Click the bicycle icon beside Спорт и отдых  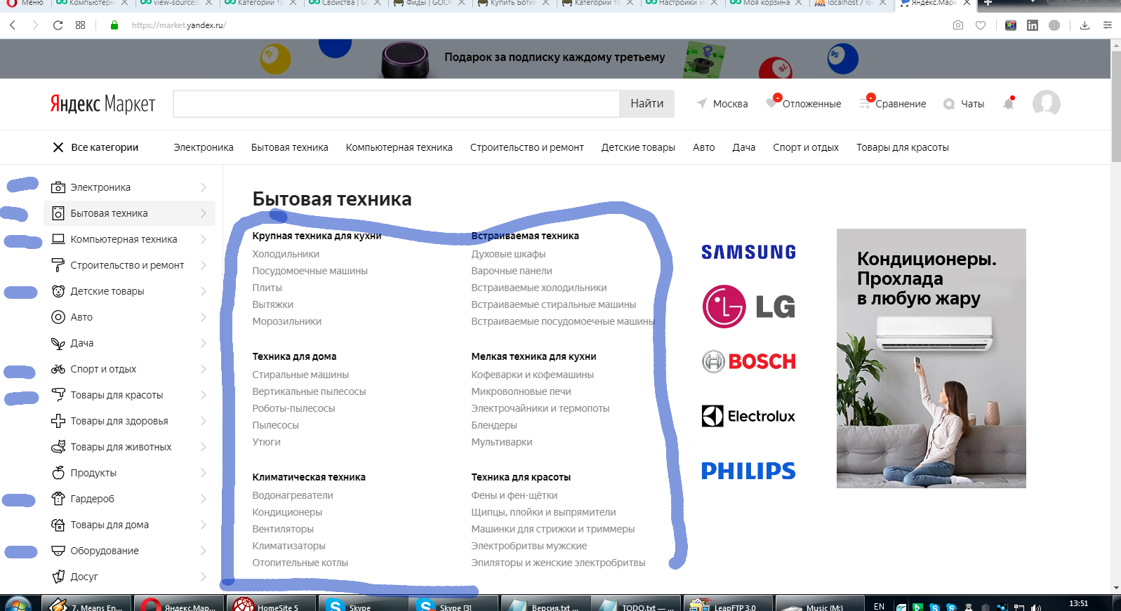58,369
